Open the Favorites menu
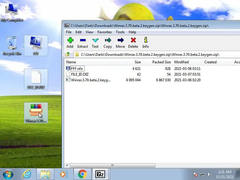The height and width of the screenshot is (180, 240). pyautogui.click(x=104, y=32)
